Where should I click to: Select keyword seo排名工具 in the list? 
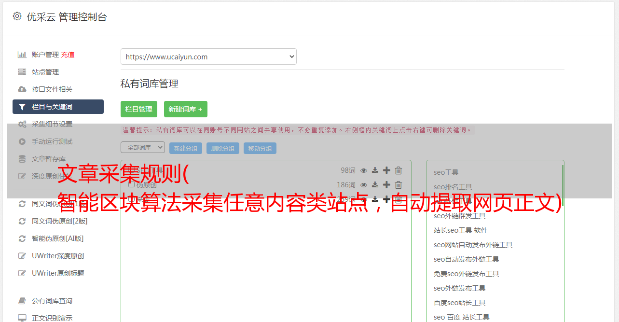coord(453,187)
